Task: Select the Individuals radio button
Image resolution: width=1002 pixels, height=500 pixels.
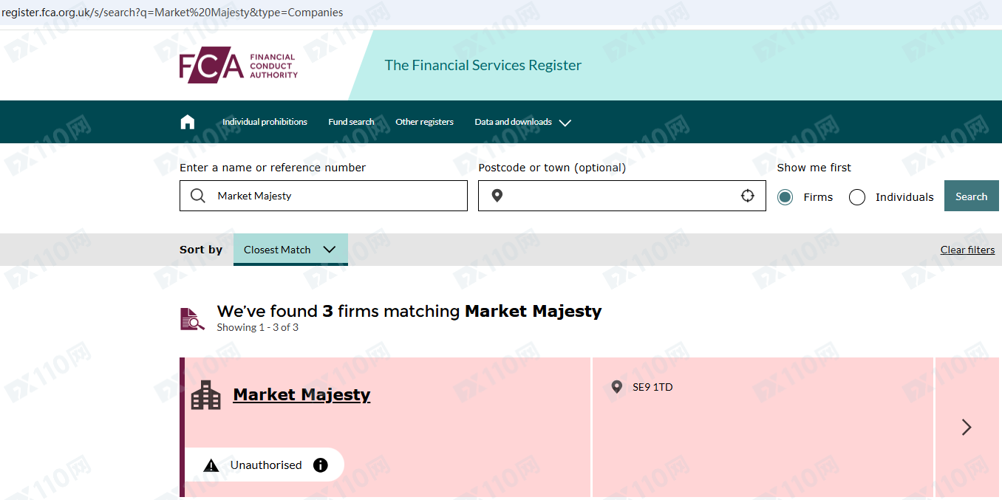Action: 857,197
